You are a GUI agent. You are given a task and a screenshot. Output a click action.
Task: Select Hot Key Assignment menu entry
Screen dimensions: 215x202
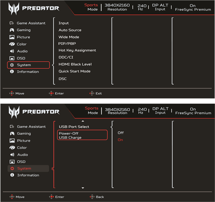[77, 50]
